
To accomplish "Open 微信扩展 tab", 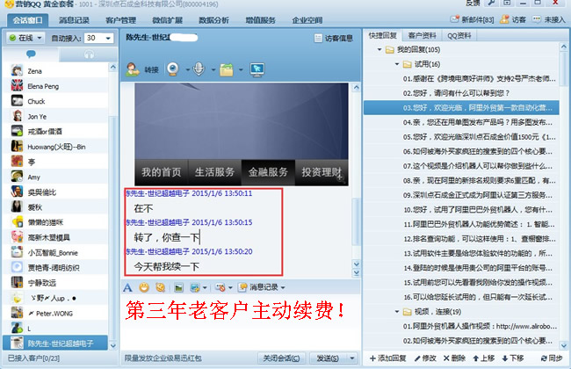I will (167, 20).
